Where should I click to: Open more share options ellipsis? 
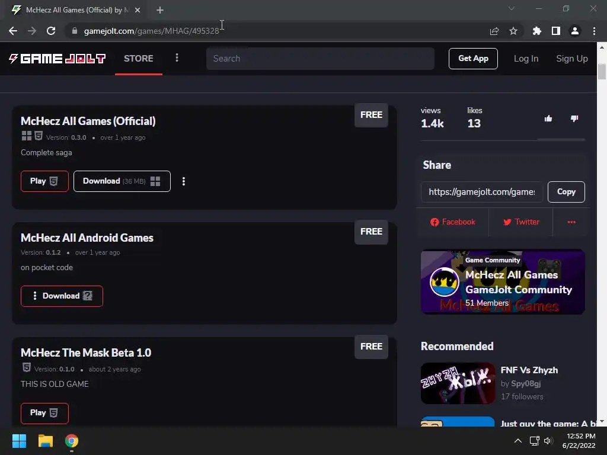click(571, 222)
